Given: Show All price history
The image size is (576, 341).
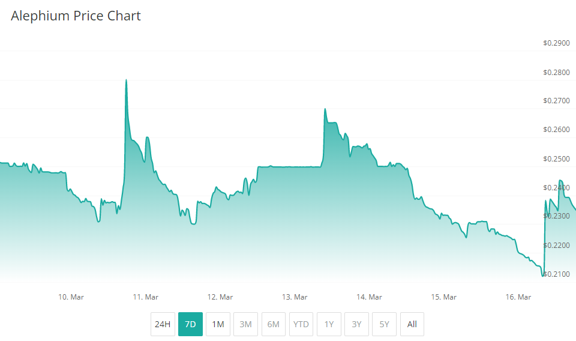Looking at the screenshot, I should 412,324.
